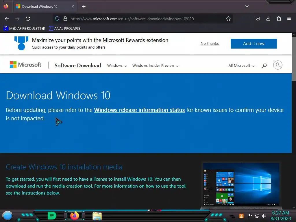Click the Action Center flag tray icon
Viewport: 296px width, 222px height.
click(250, 216)
